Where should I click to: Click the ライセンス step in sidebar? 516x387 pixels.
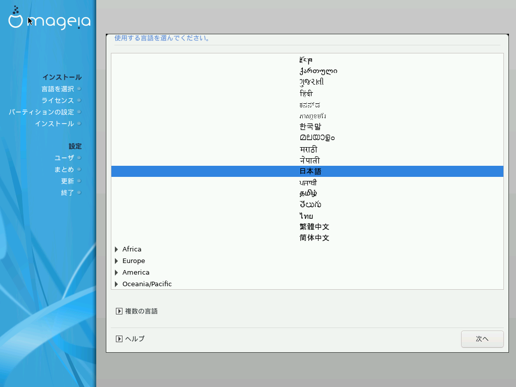[x=57, y=100]
